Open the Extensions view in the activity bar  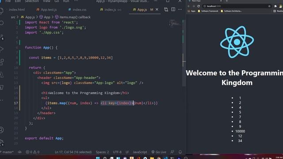pyautogui.click(x=2, y=62)
